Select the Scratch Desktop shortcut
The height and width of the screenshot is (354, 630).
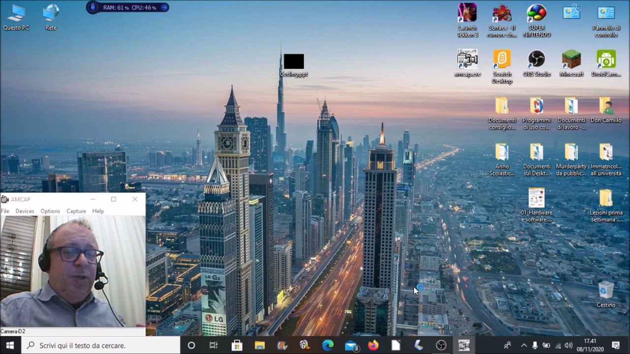(502, 66)
